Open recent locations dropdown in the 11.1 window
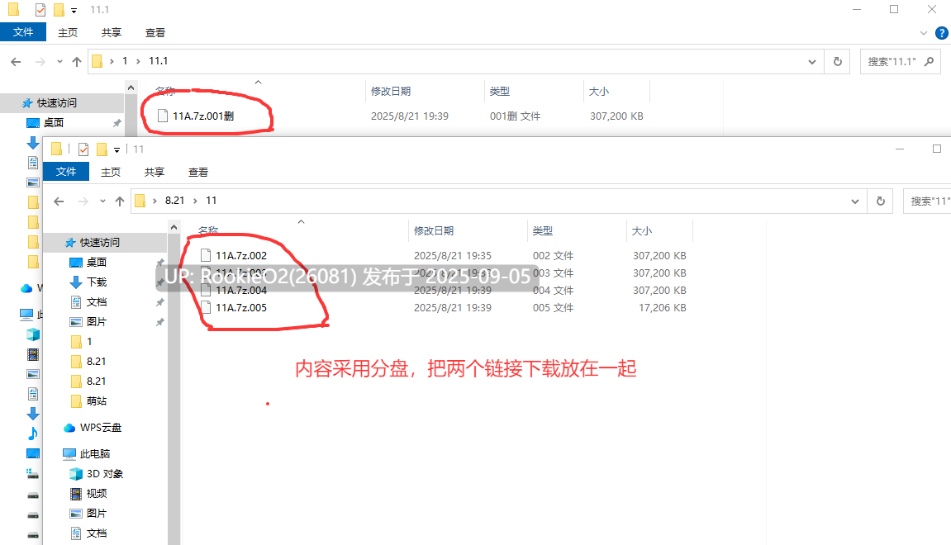This screenshot has width=951, height=545. 59,61
